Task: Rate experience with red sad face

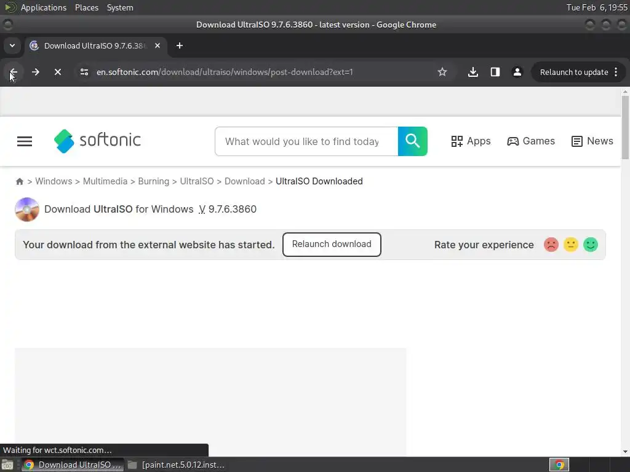Action: (551, 245)
